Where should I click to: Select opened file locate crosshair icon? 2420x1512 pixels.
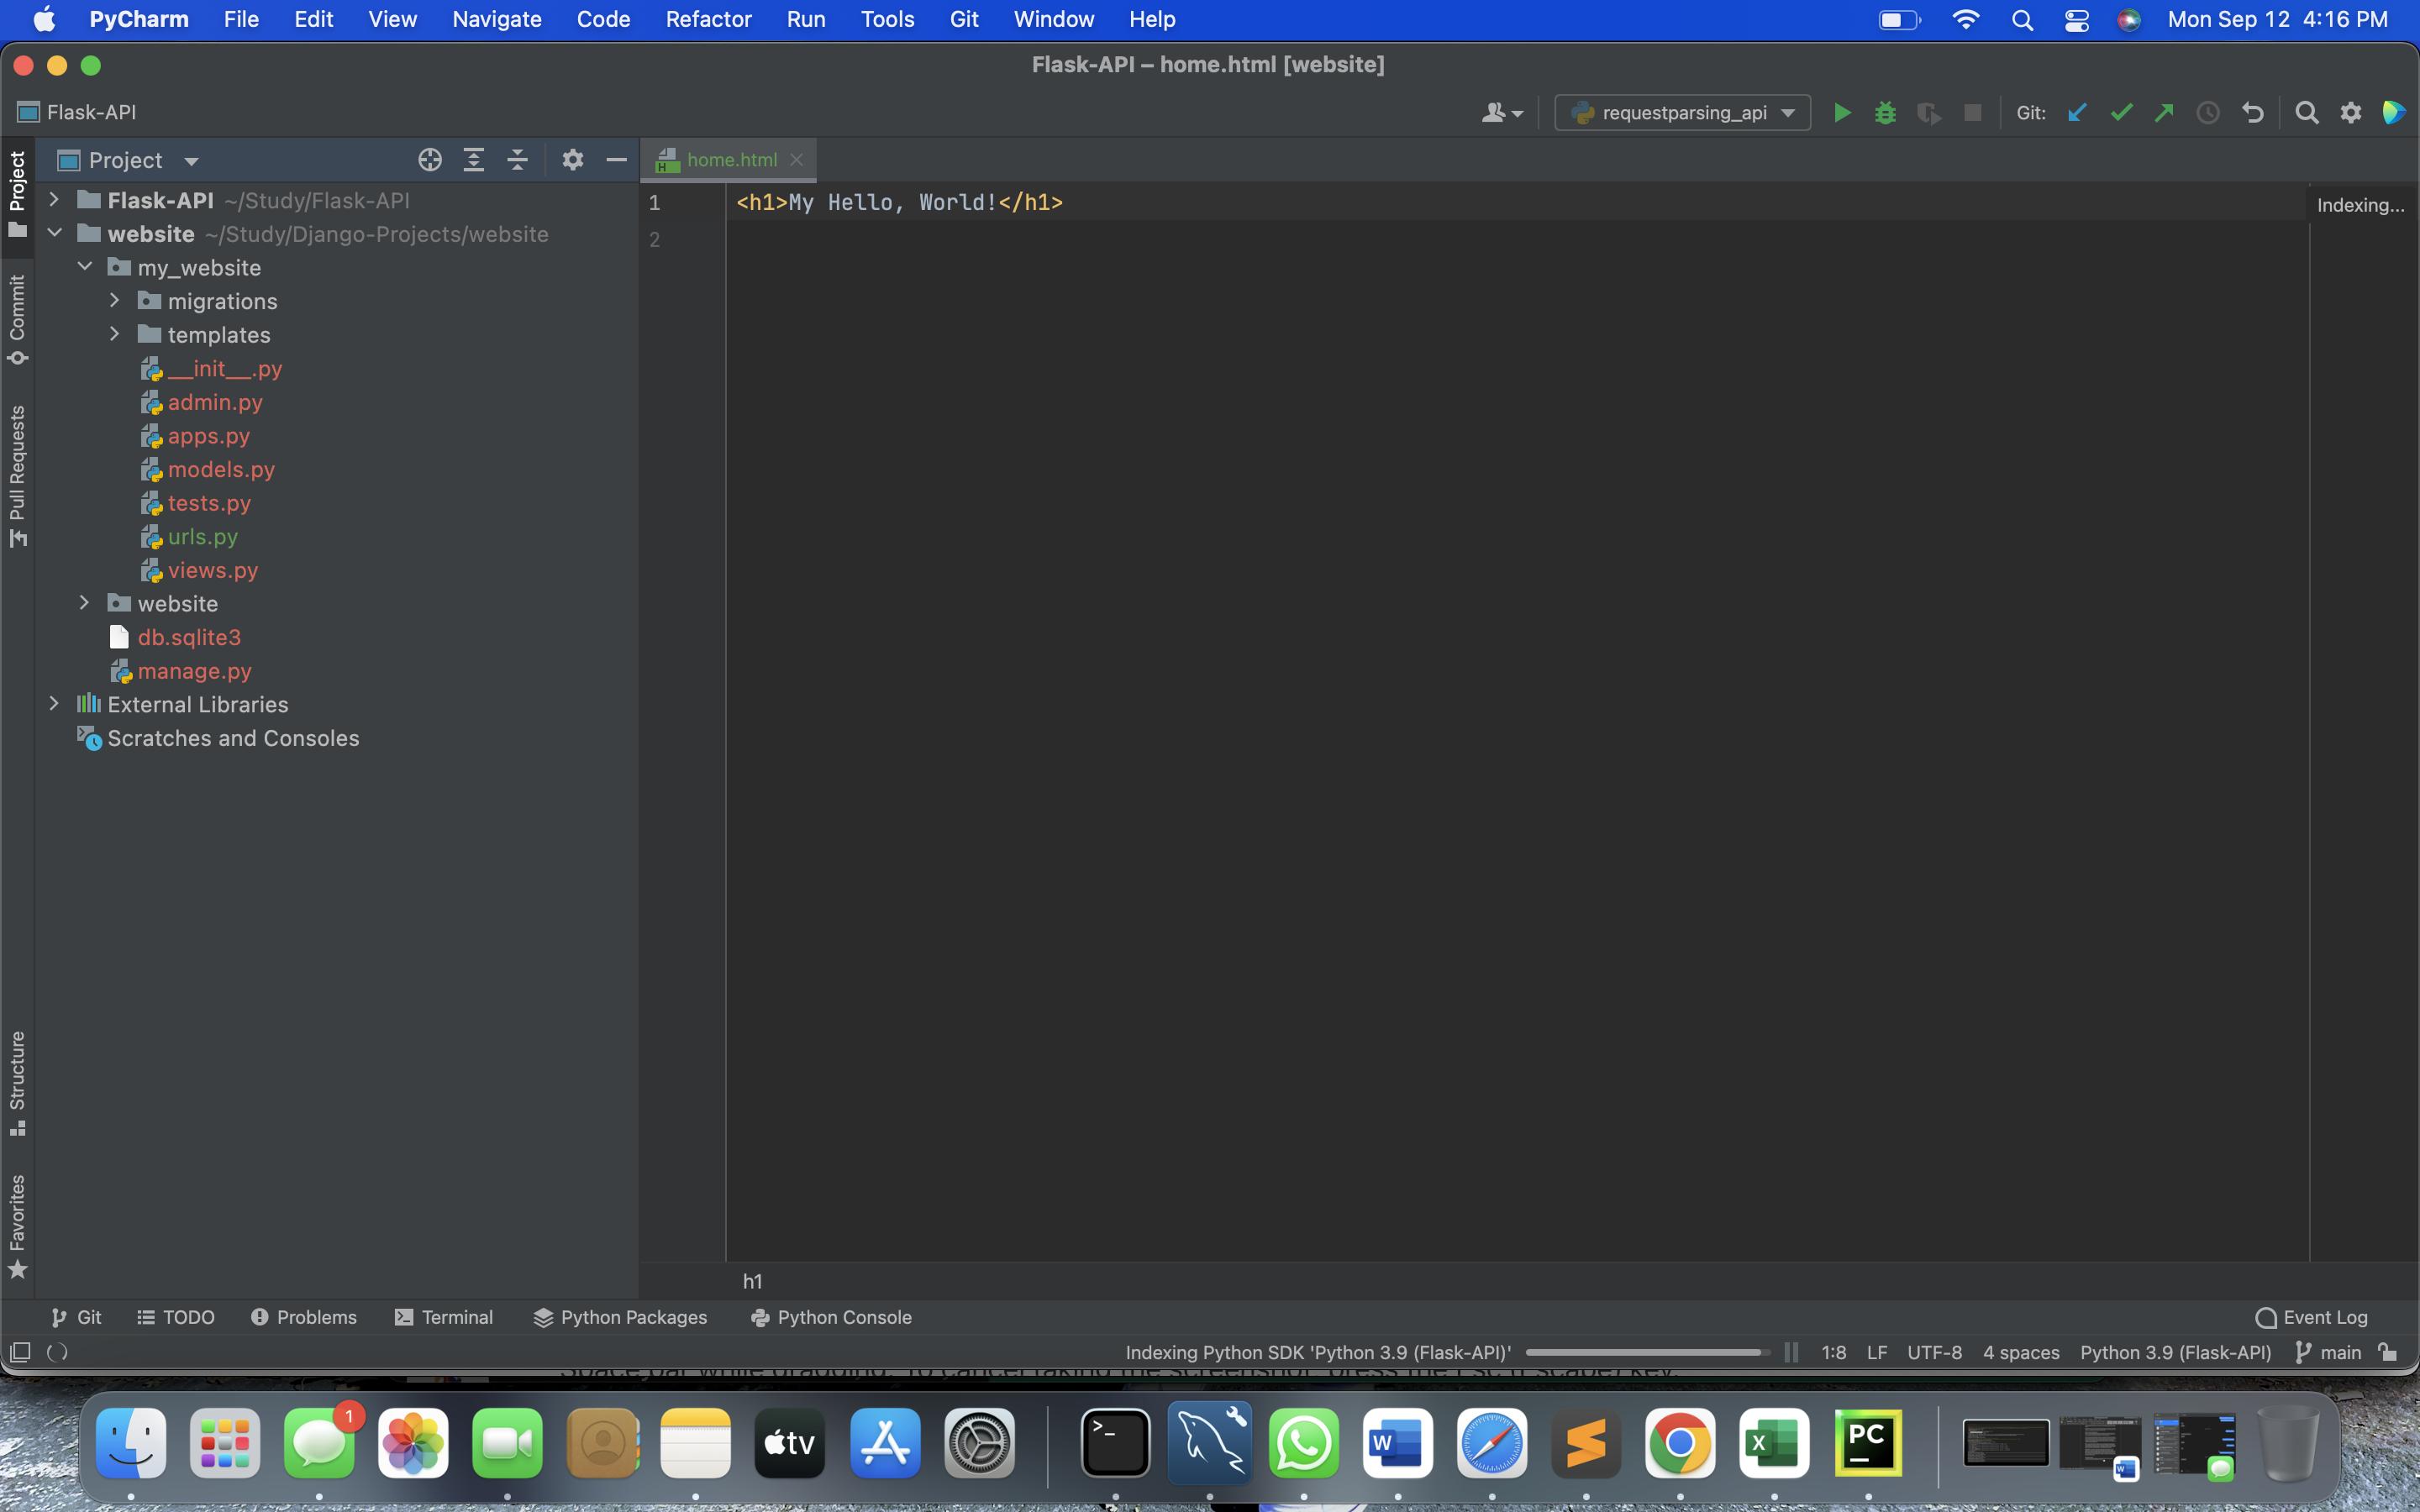[430, 160]
